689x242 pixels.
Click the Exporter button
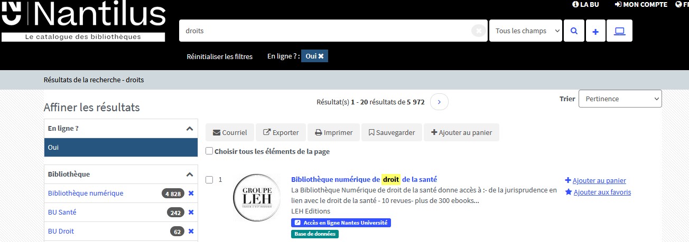tap(281, 133)
